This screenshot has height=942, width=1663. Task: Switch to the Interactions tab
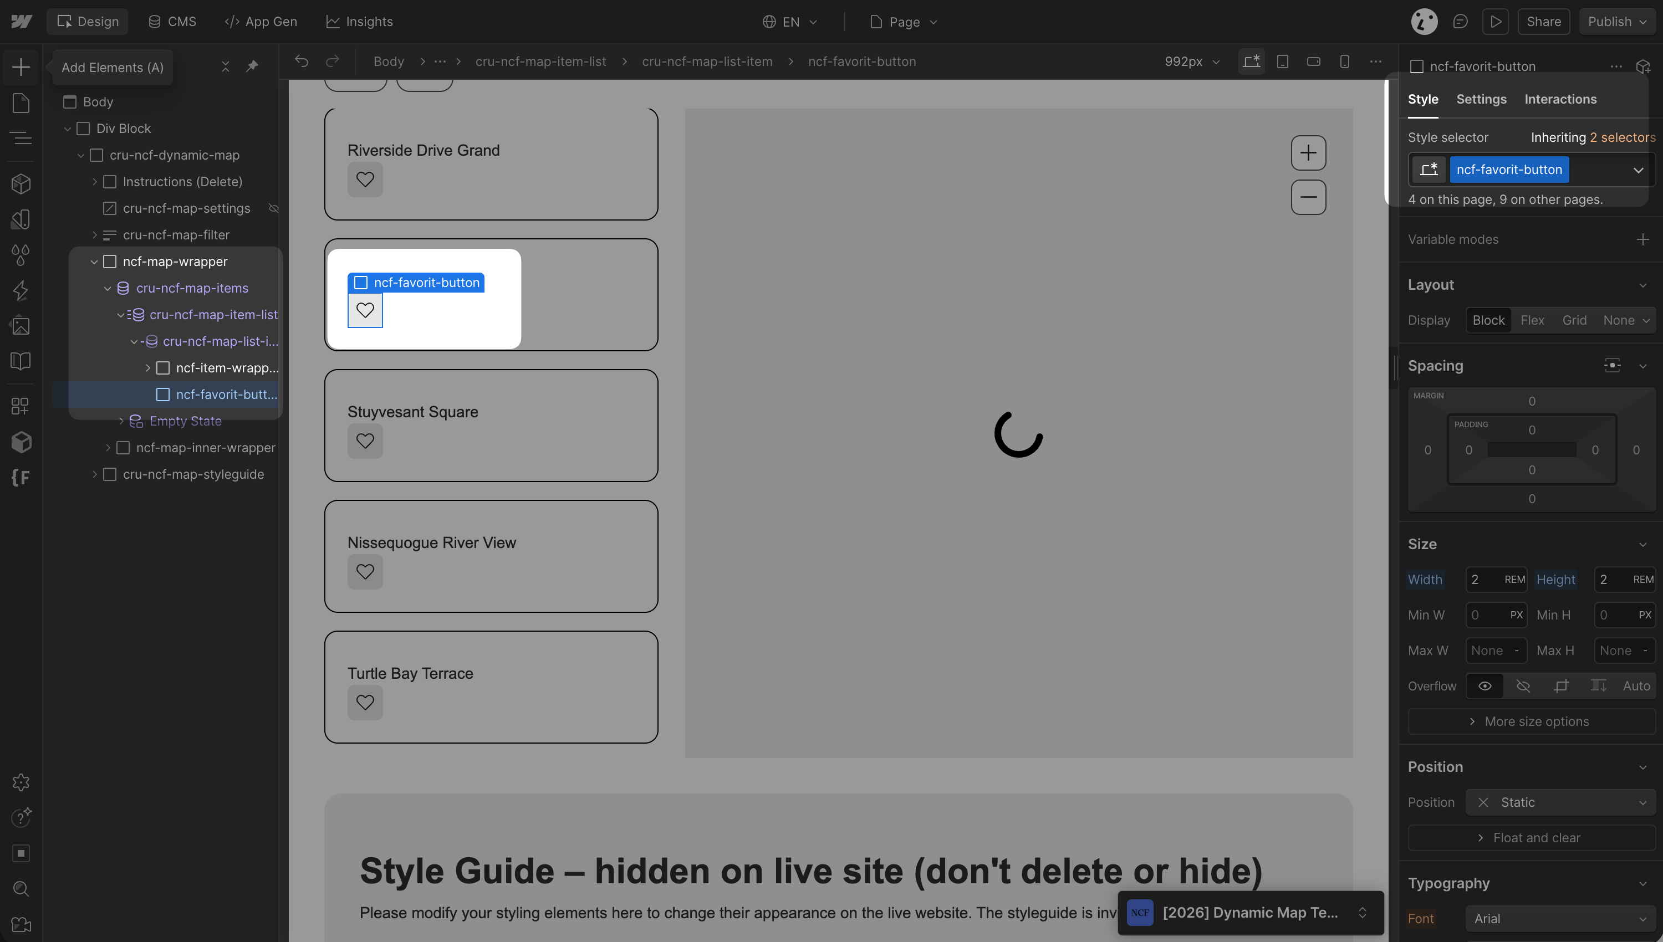[1560, 99]
